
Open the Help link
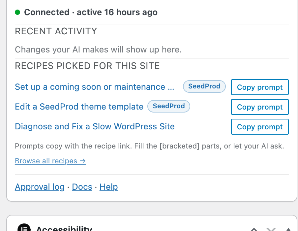point(109,187)
